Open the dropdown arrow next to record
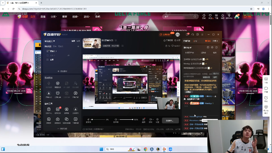This screenshot has width=272, height=153. 153,119
